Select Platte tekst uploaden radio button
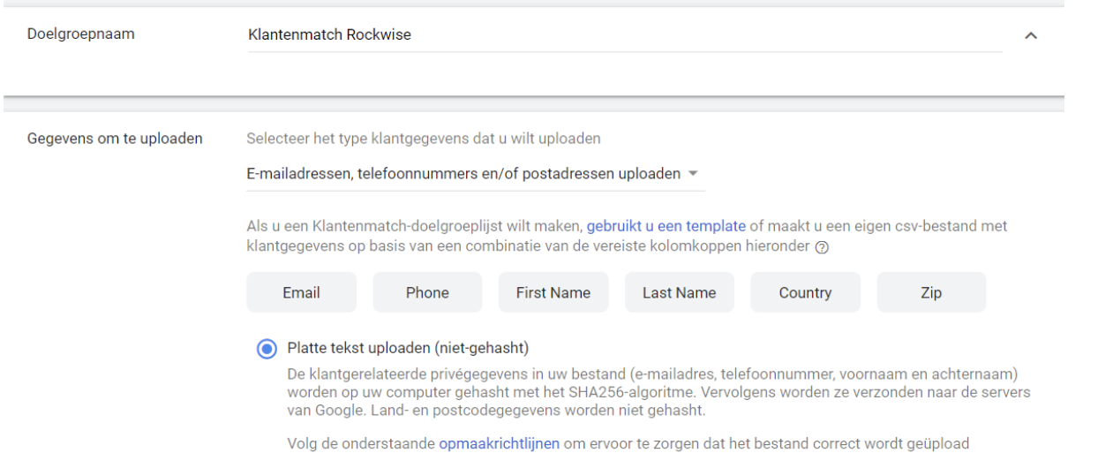This screenshot has height=468, width=1098. (x=265, y=348)
